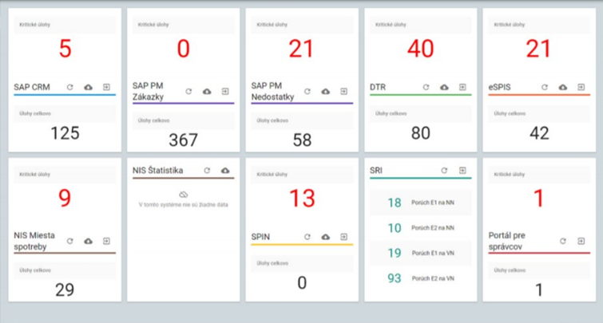Select the Porúch E2 na VN row
Image resolution: width=603 pixels, height=323 pixels.
[421, 278]
